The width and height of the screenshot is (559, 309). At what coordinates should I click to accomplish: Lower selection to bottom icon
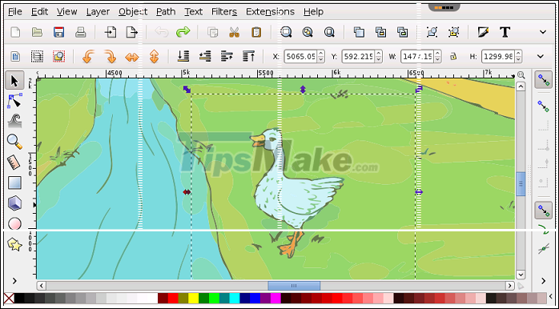point(183,56)
